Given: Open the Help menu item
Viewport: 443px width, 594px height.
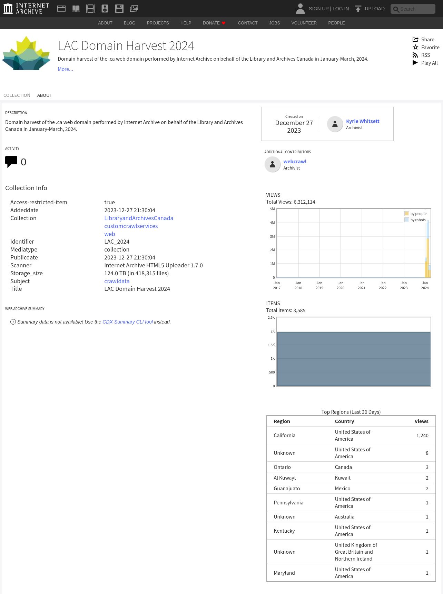Looking at the screenshot, I should coord(186,23).
